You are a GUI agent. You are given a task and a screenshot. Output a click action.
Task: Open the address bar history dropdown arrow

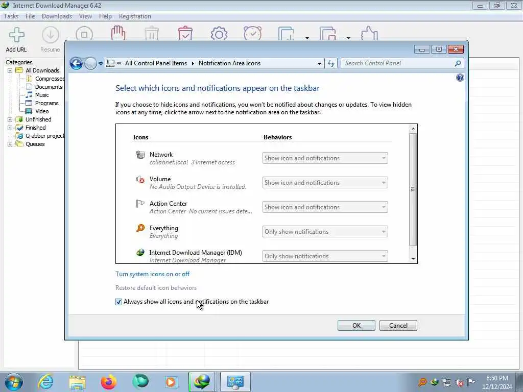click(320, 63)
